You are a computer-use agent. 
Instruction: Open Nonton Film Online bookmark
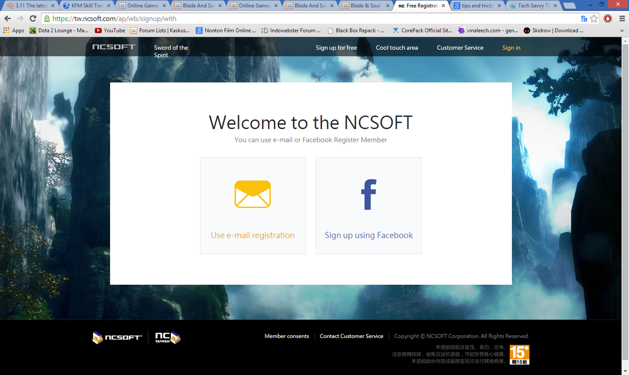pyautogui.click(x=226, y=30)
